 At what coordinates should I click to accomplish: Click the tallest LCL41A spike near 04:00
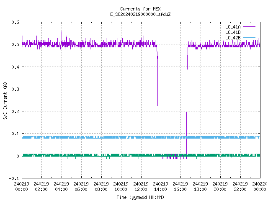pos(62,37)
